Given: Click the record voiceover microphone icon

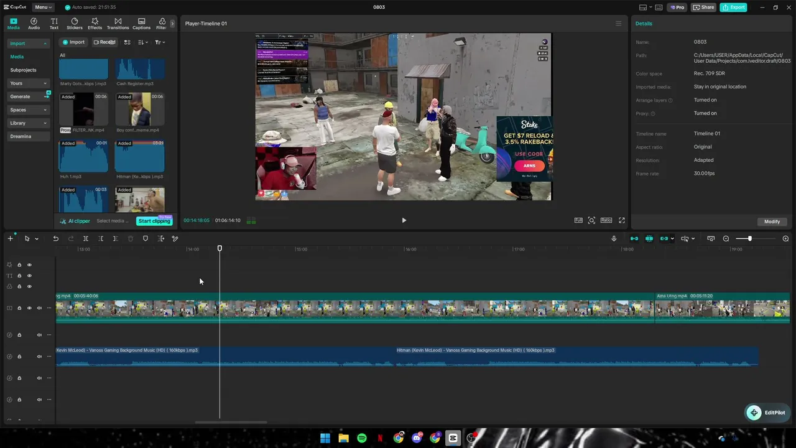Looking at the screenshot, I should tap(614, 238).
